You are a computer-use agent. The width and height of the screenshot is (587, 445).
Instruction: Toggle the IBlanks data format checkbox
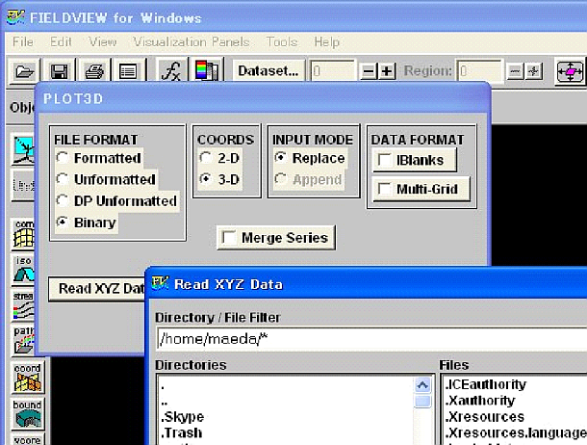pos(383,160)
